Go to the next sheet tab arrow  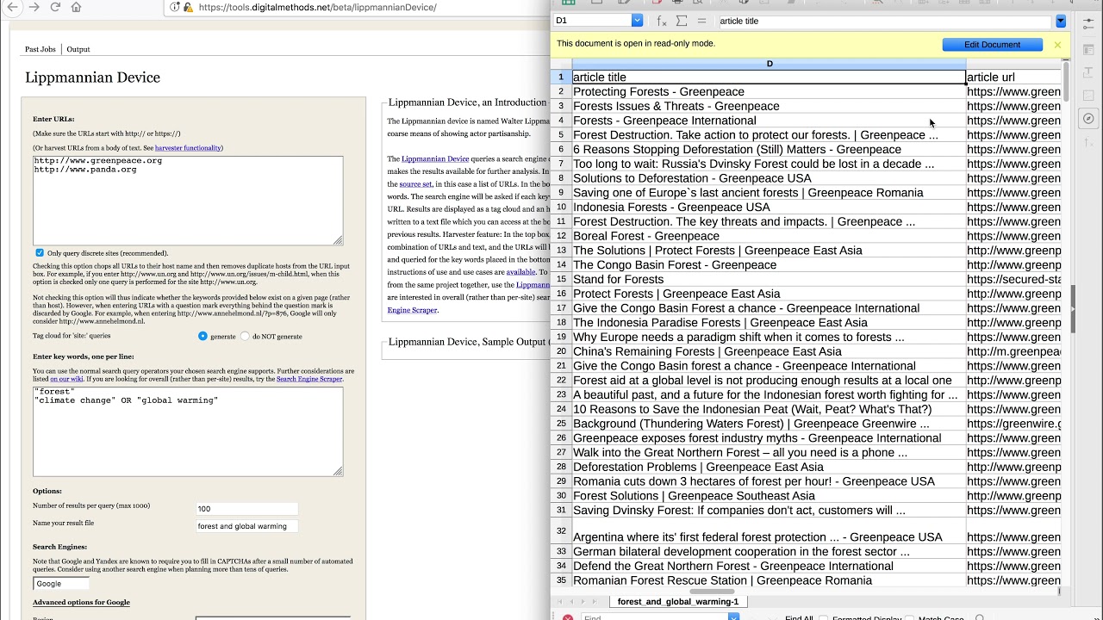pos(582,601)
